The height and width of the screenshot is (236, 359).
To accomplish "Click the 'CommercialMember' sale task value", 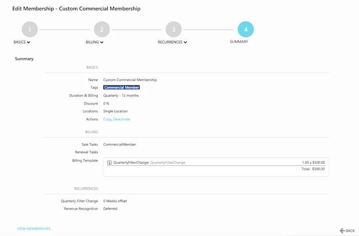I will coord(120,144).
